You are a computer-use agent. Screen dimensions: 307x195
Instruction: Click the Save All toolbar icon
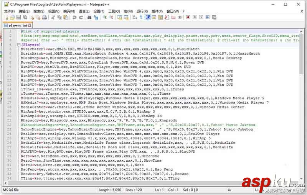(x=25, y=17)
